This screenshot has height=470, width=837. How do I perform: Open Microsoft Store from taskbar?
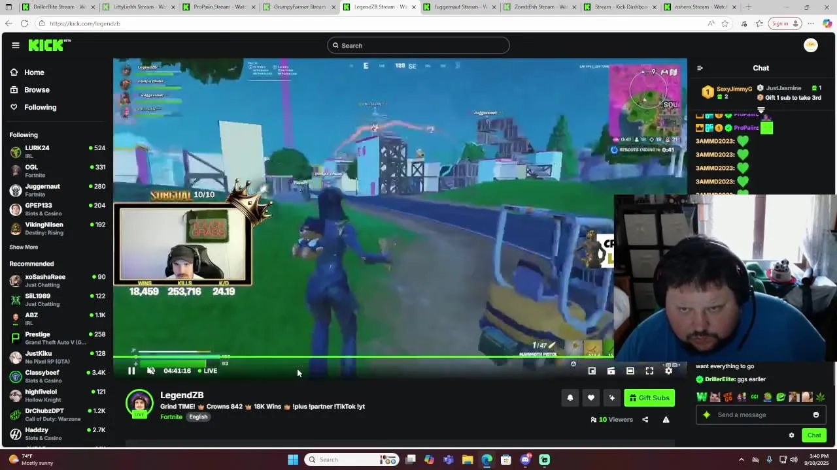[x=506, y=460]
